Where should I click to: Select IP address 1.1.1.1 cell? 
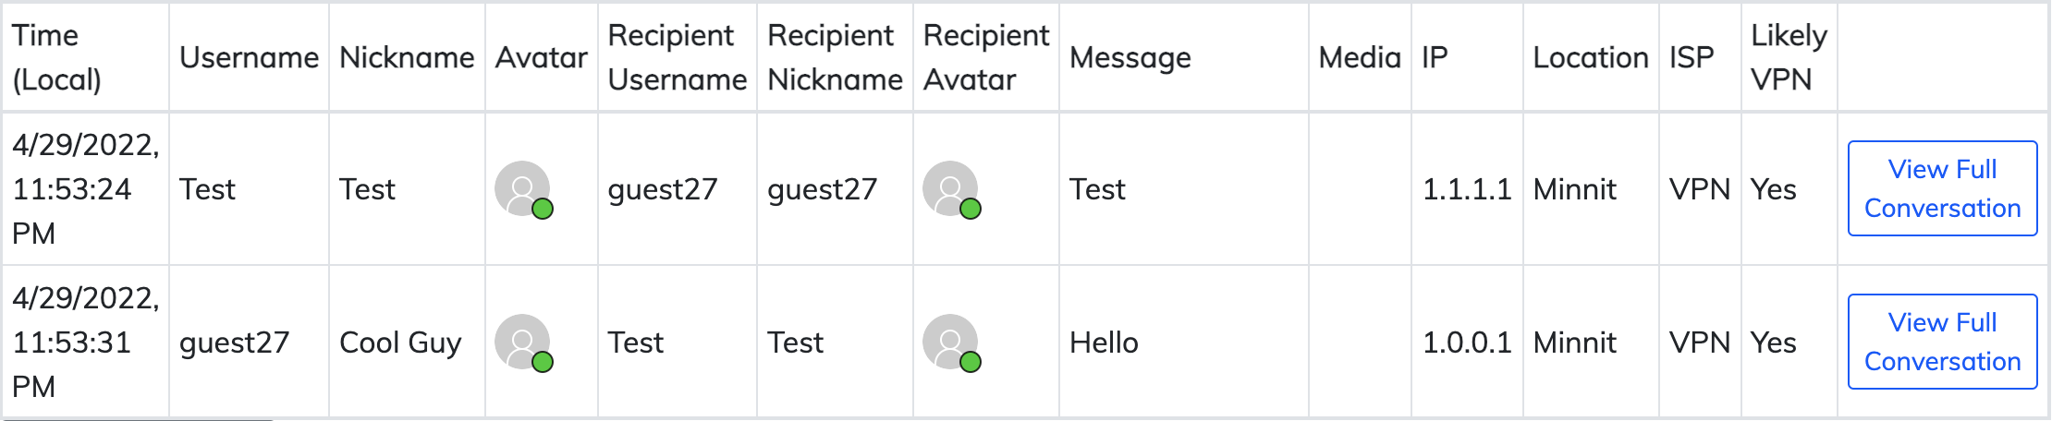[1466, 189]
